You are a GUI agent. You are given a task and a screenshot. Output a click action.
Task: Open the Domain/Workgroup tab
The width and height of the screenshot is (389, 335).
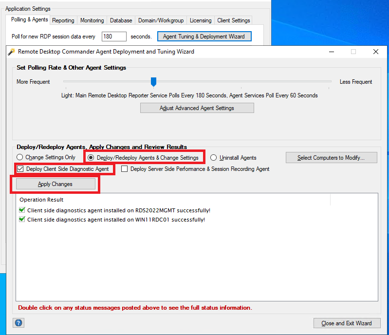coord(161,20)
